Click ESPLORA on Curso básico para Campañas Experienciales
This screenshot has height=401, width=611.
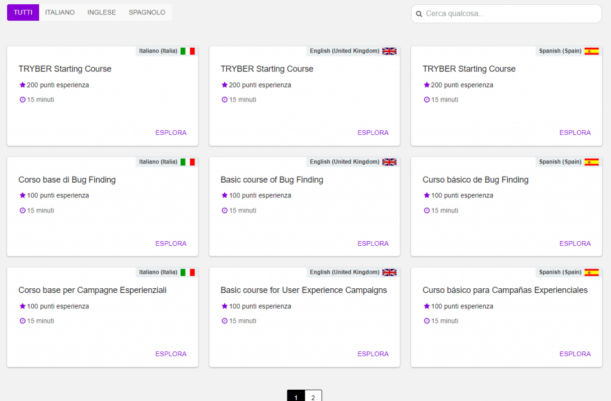pyautogui.click(x=575, y=354)
